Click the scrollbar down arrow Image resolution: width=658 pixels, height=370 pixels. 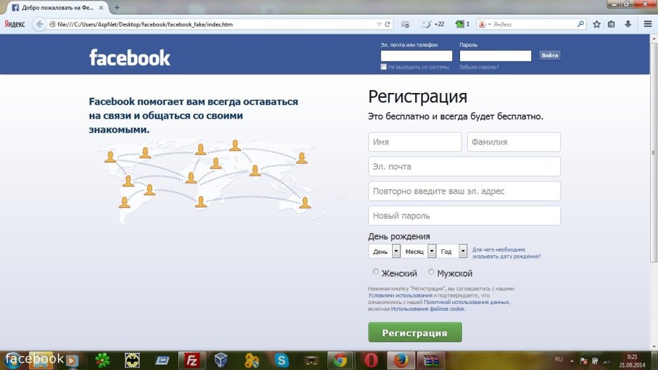653,346
